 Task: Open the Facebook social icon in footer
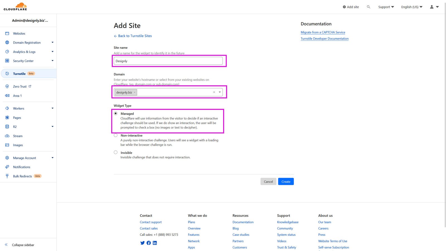(x=149, y=243)
